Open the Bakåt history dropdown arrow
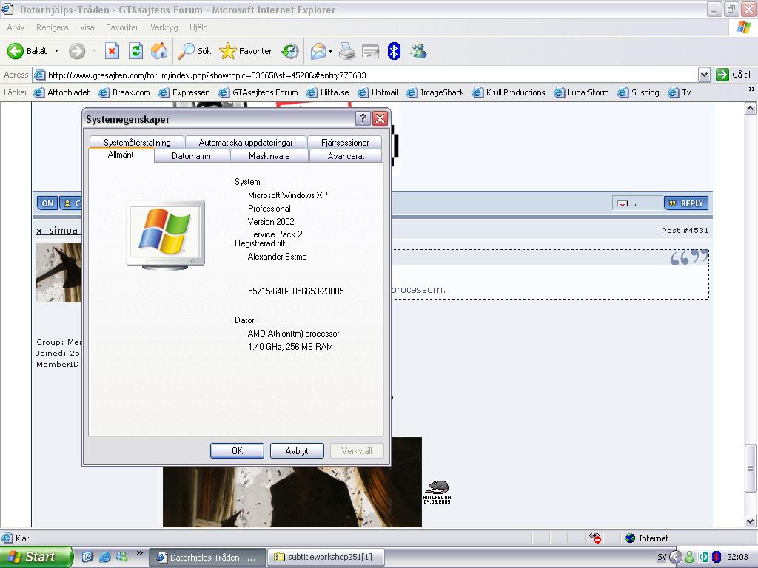Viewport: 758px width, 568px height. pyautogui.click(x=56, y=51)
